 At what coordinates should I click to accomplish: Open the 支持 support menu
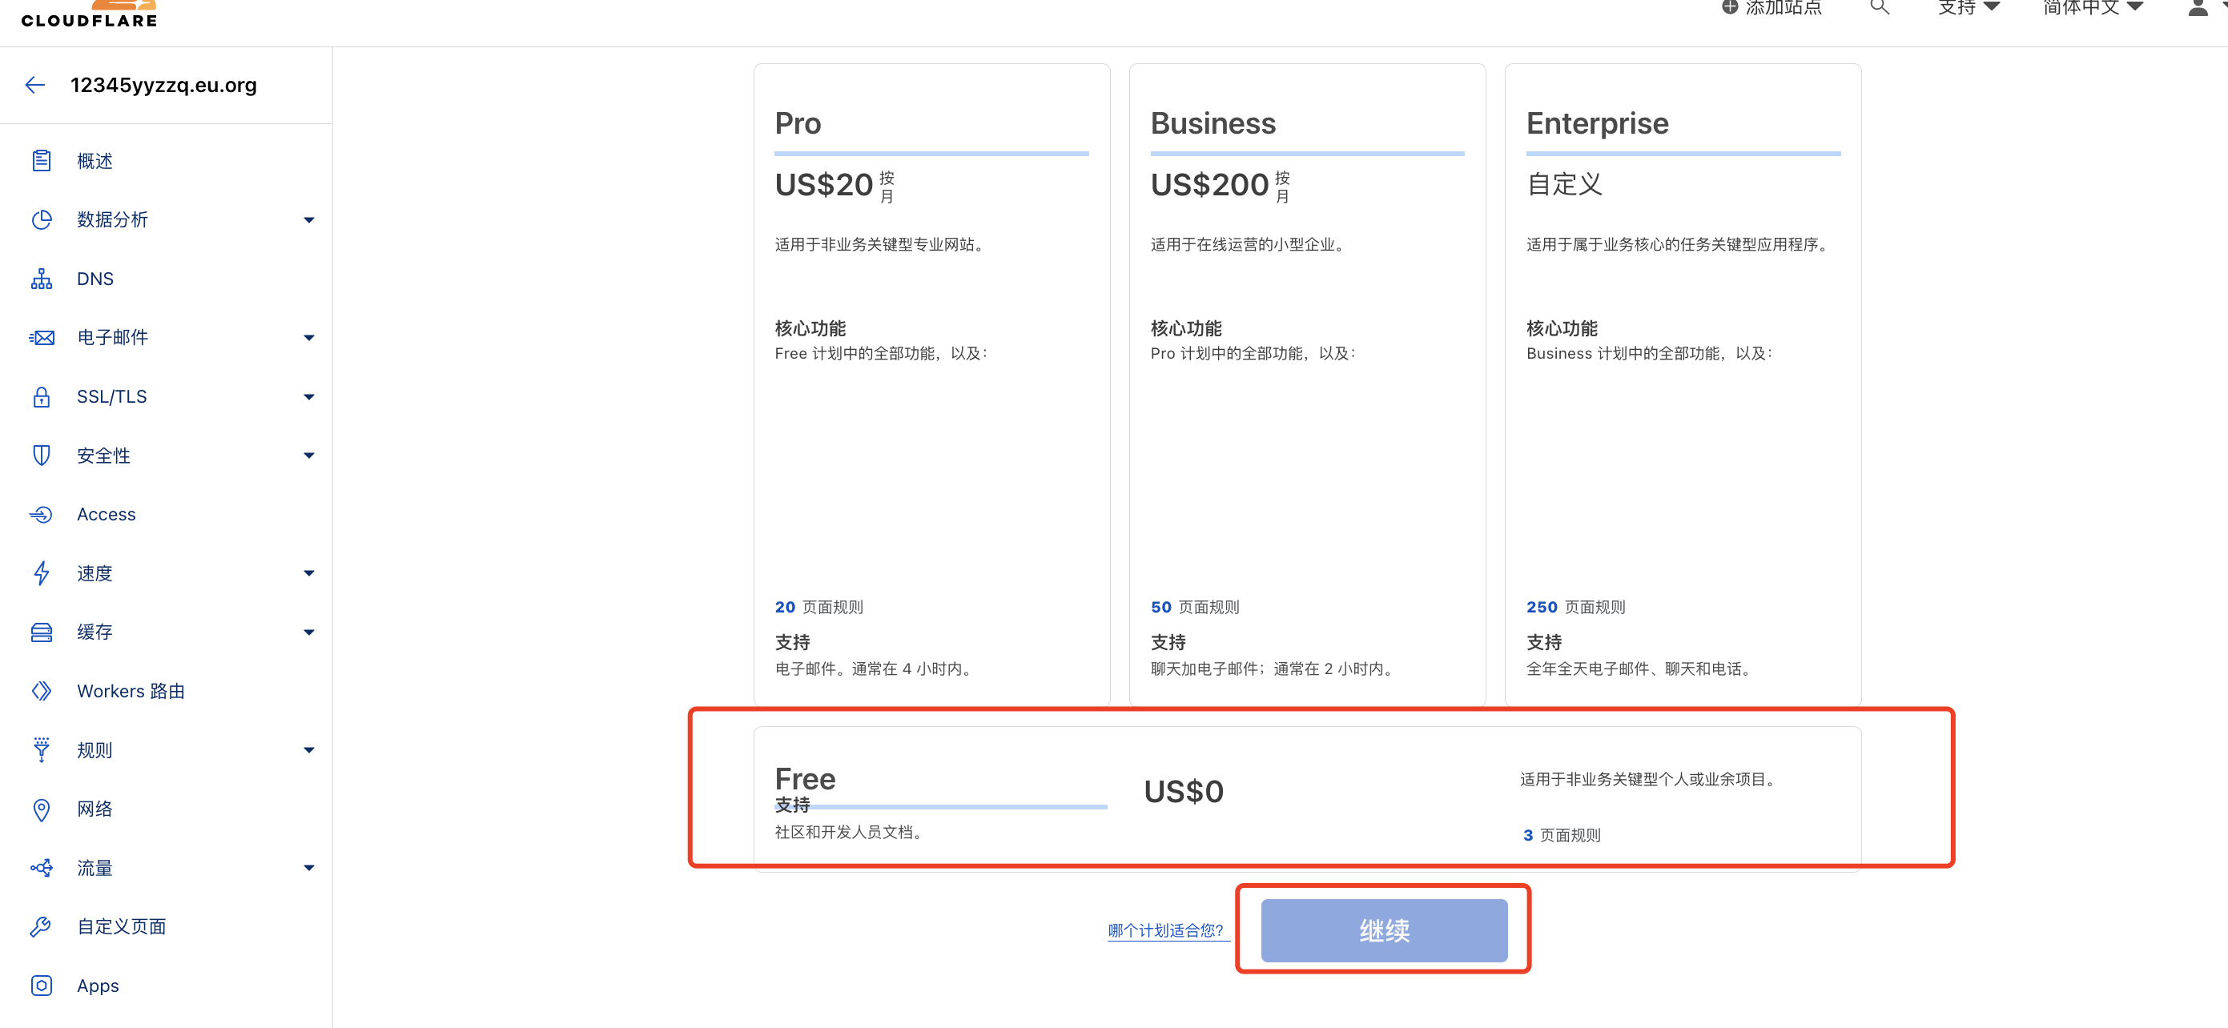click(x=1969, y=9)
